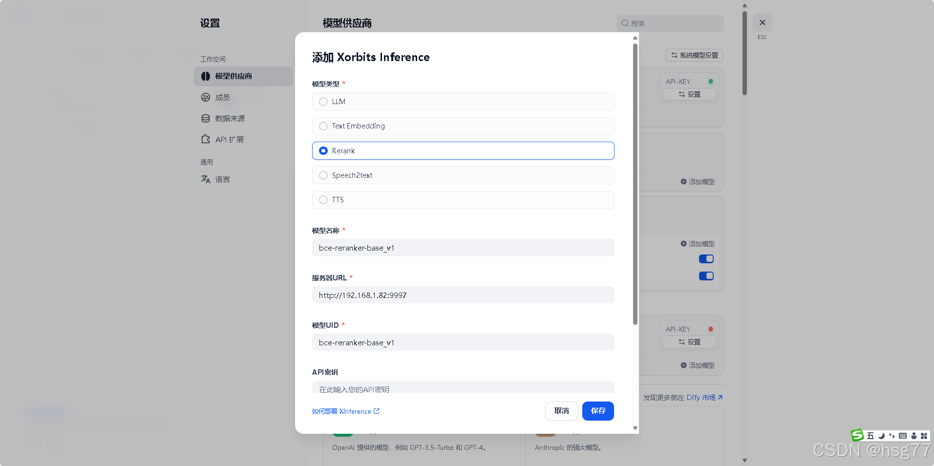
Task: Click the 模型UID input field
Action: pyautogui.click(x=463, y=342)
